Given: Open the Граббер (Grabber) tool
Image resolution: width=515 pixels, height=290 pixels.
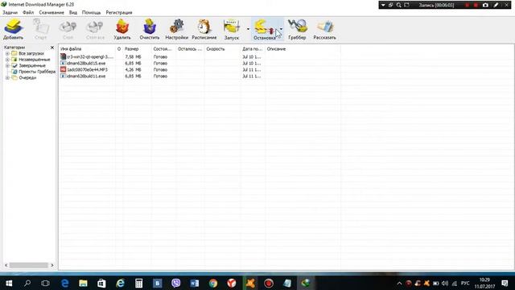Looking at the screenshot, I should 297,29.
